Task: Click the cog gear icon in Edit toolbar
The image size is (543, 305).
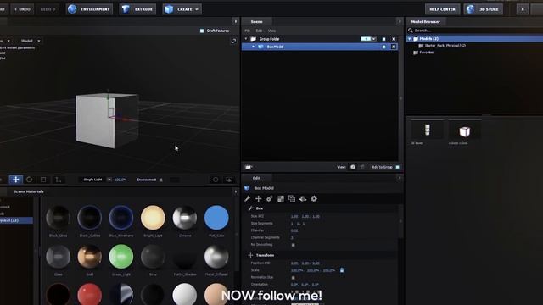Action: 314,198
